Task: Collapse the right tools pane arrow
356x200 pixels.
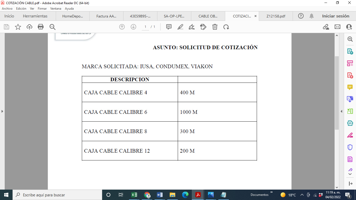Action: pyautogui.click(x=341, y=111)
